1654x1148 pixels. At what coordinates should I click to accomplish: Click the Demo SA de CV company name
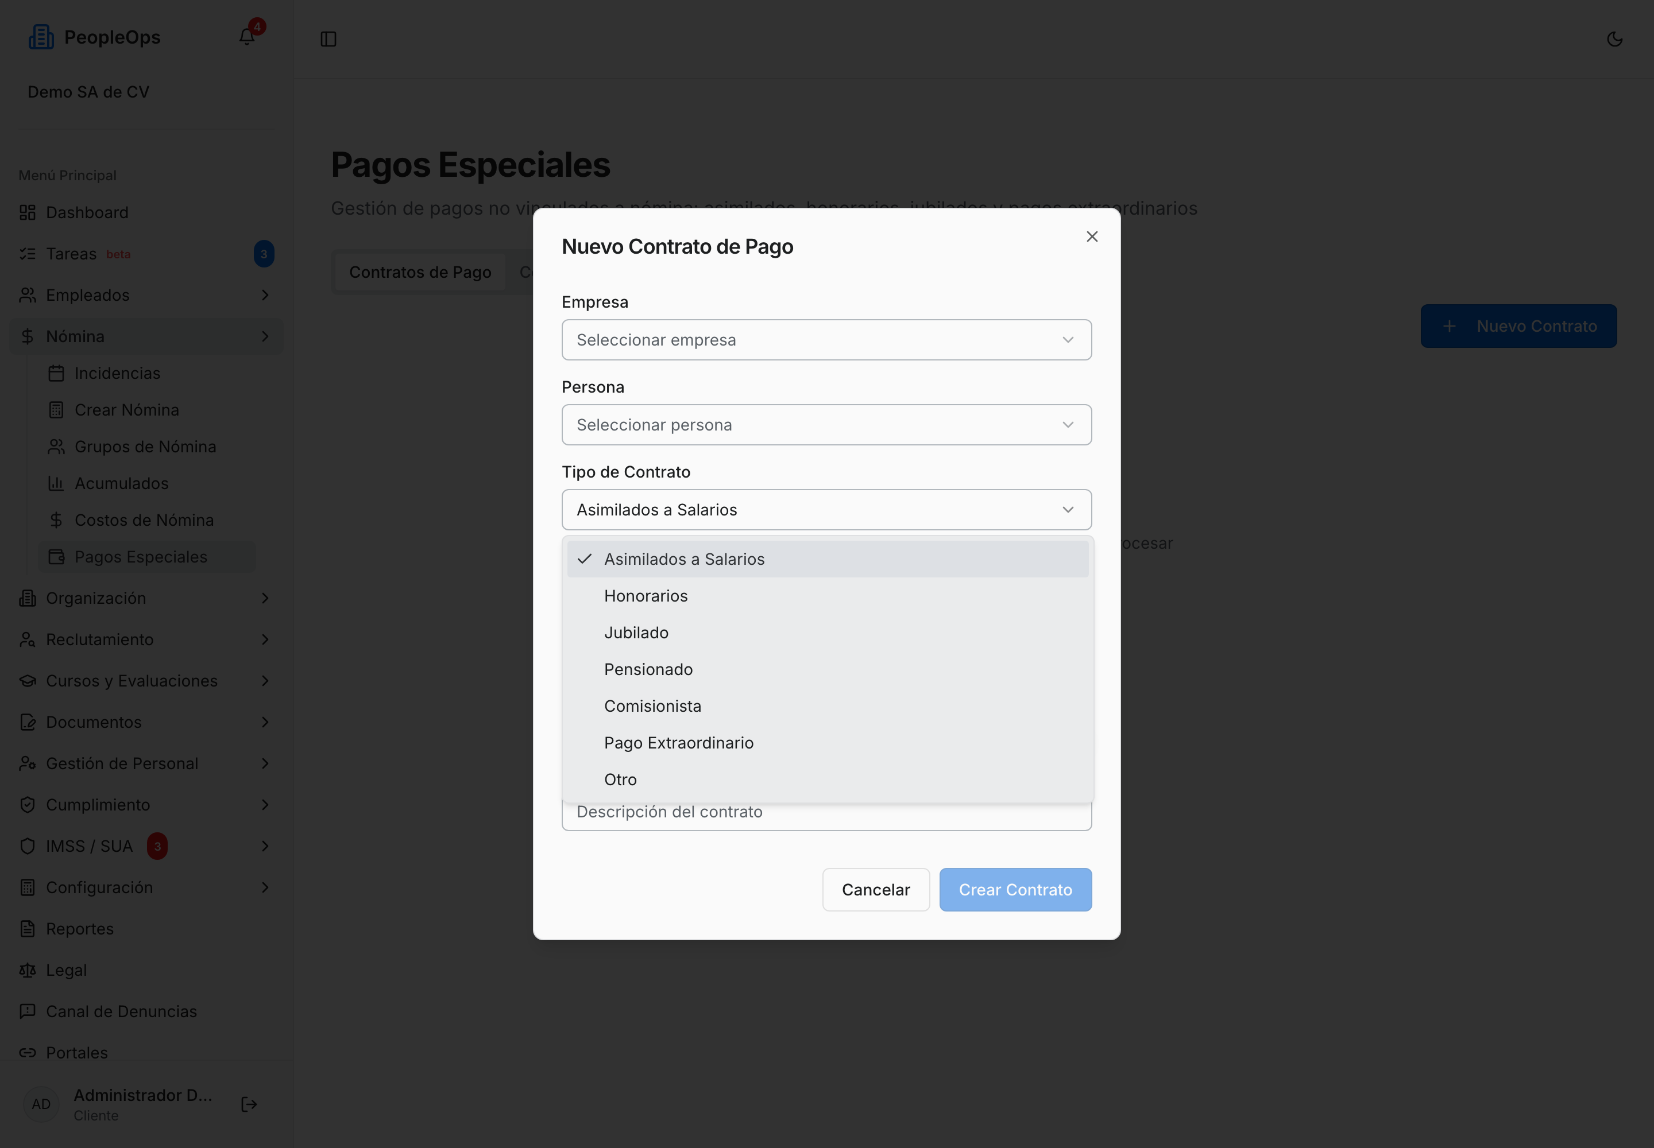(x=88, y=92)
